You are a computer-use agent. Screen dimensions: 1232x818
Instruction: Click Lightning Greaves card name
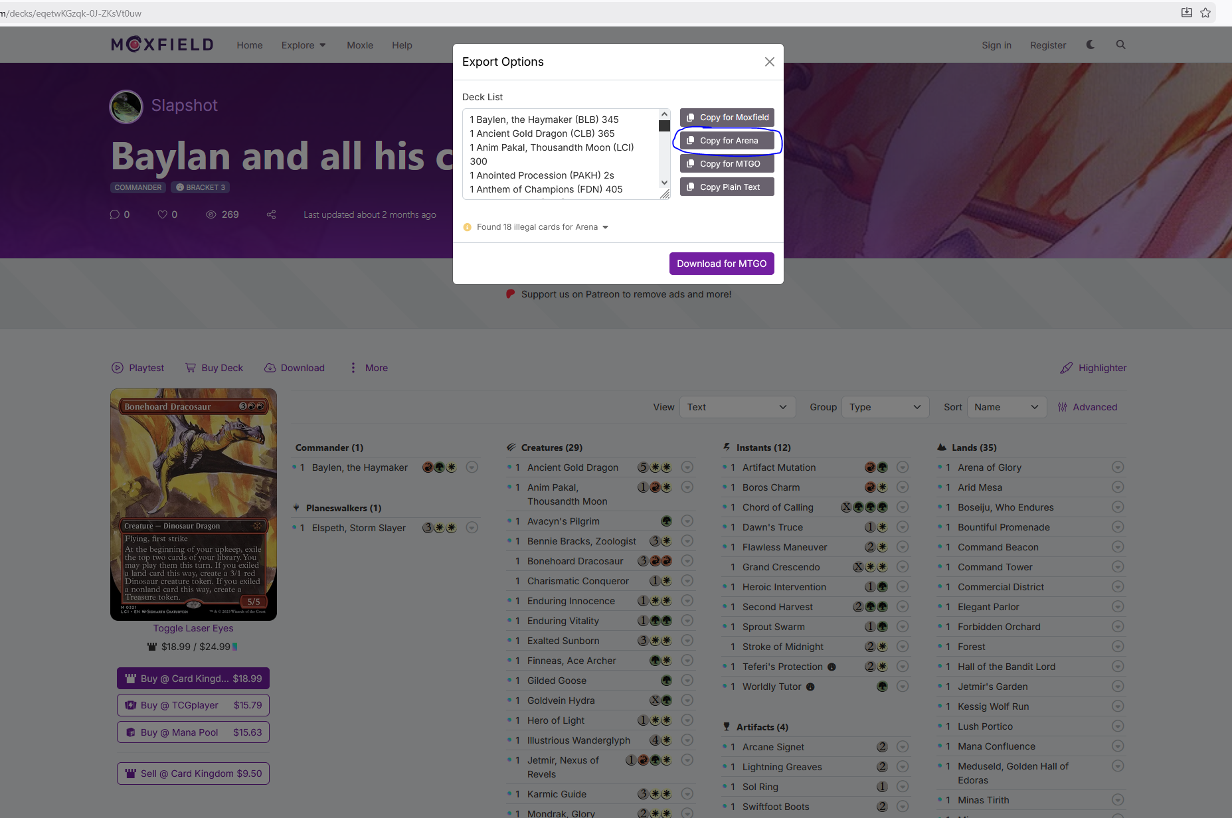tap(782, 767)
